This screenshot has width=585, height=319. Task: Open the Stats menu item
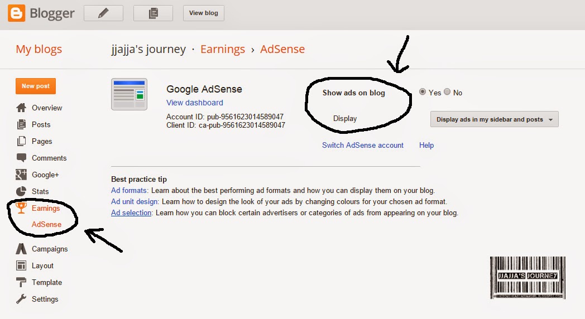pyautogui.click(x=40, y=191)
